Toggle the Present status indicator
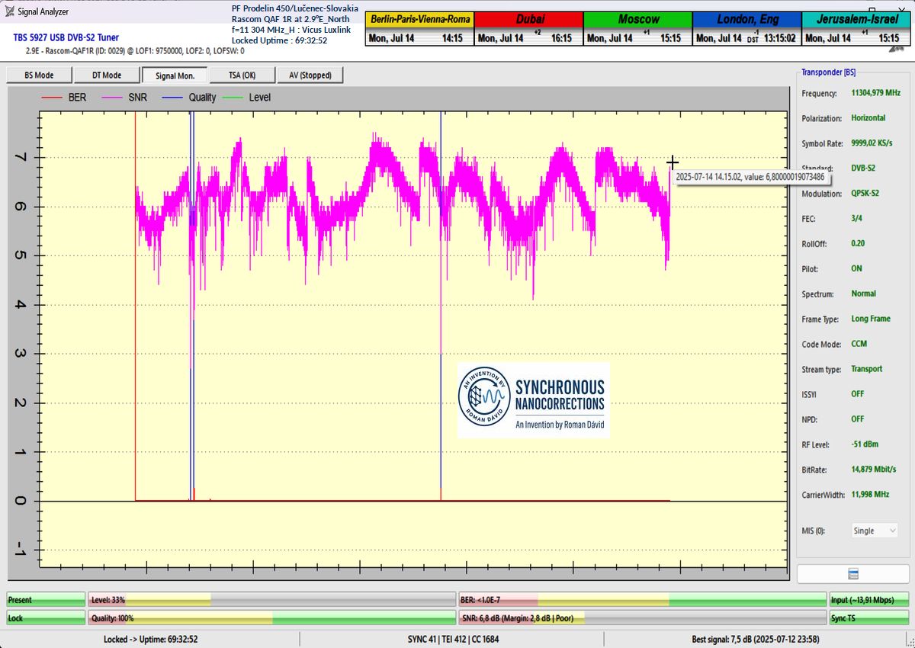Image resolution: width=915 pixels, height=648 pixels. tap(46, 600)
